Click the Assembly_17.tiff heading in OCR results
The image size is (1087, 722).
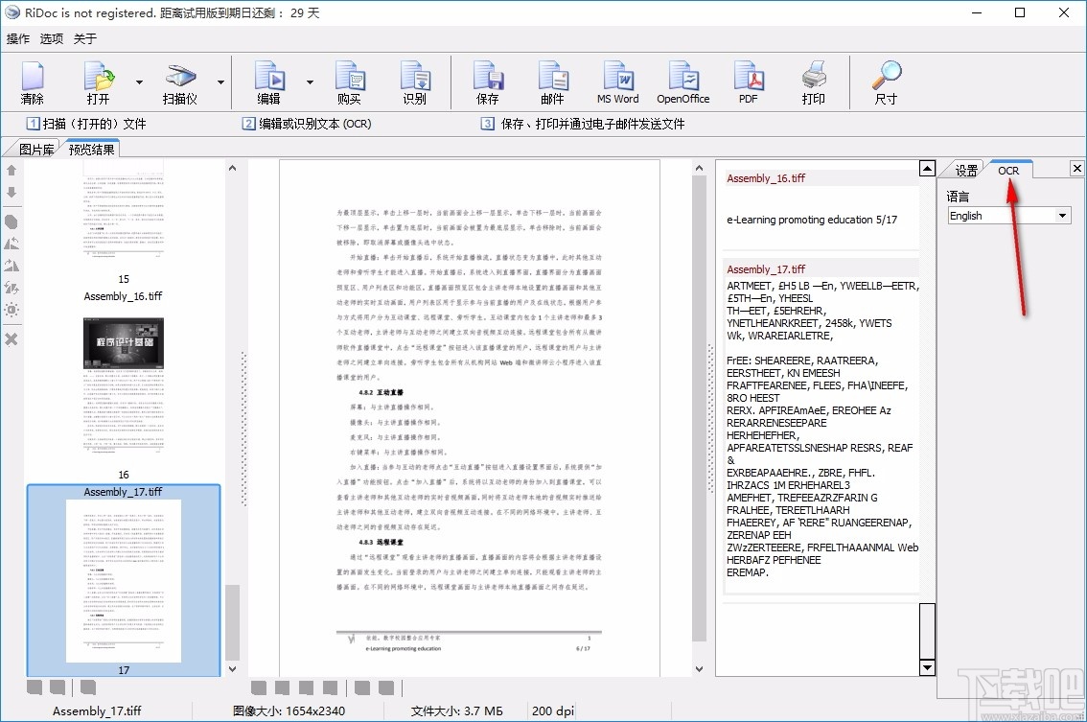(x=766, y=269)
